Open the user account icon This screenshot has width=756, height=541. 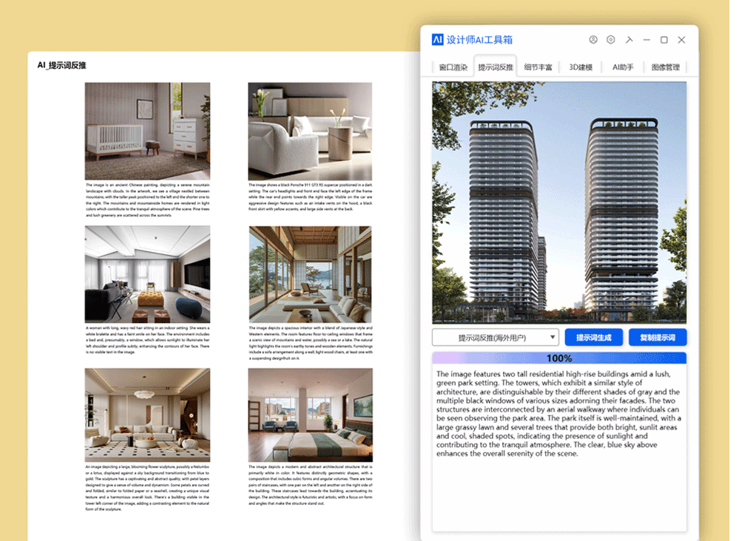pos(593,39)
